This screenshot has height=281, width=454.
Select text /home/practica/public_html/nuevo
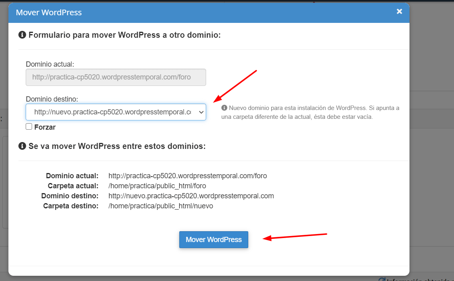pyautogui.click(x=161, y=206)
